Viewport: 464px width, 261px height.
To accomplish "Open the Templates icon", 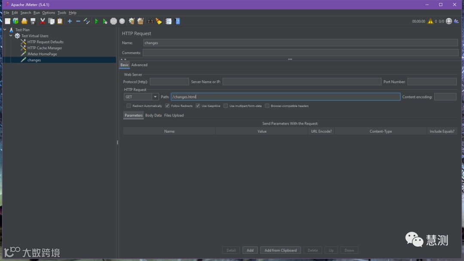I will coord(16,21).
